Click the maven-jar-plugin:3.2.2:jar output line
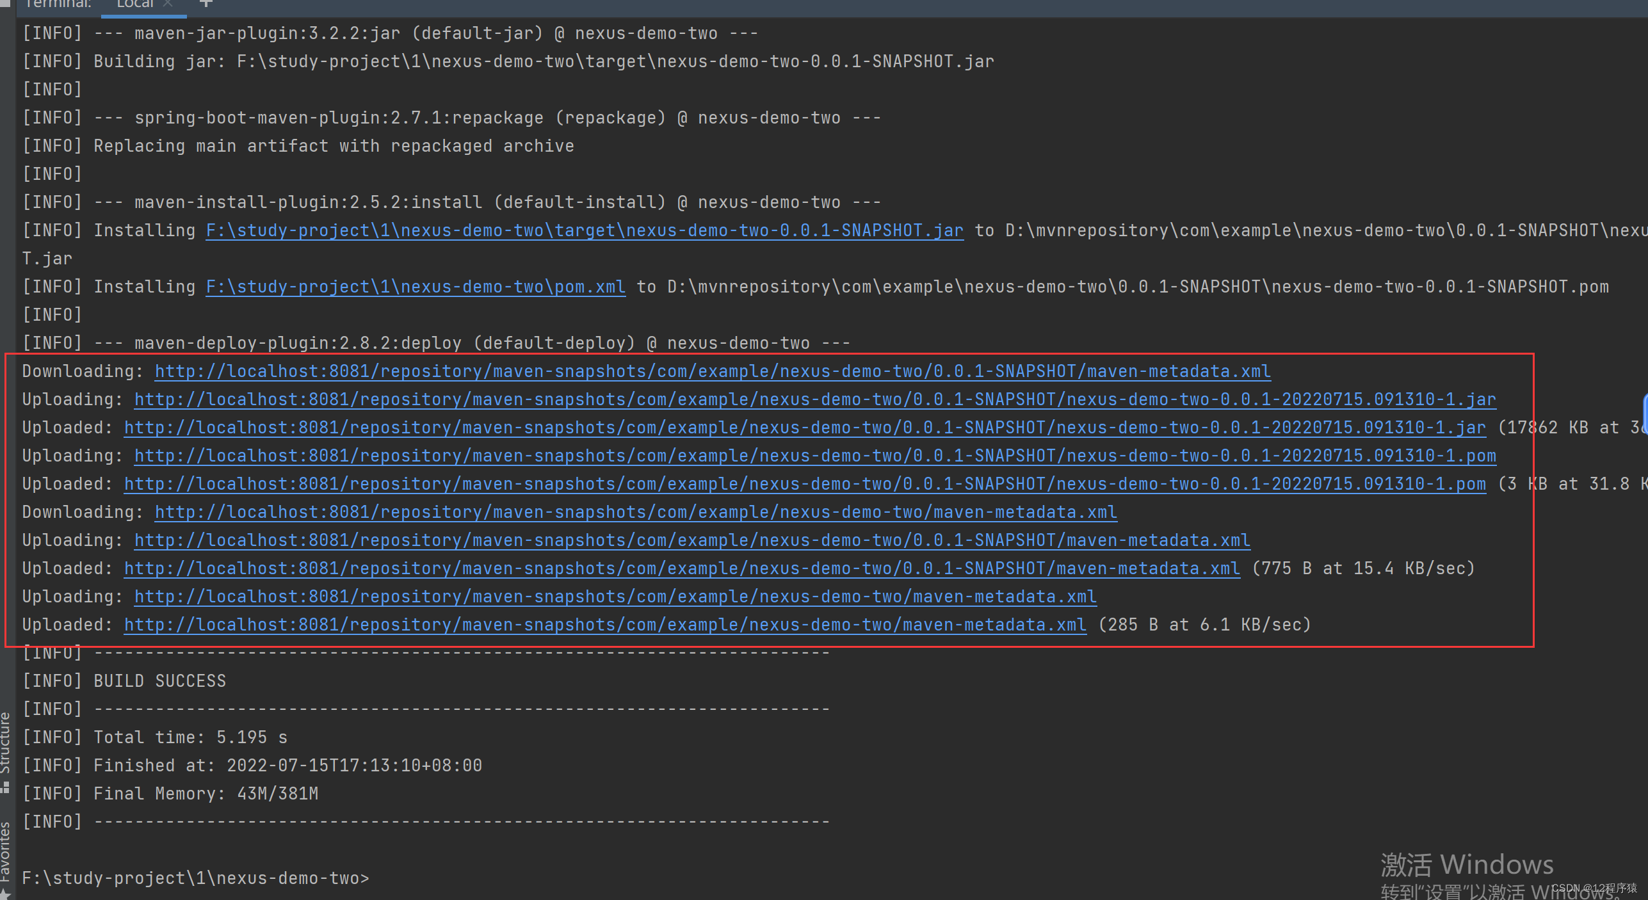The image size is (1648, 900). point(390,33)
